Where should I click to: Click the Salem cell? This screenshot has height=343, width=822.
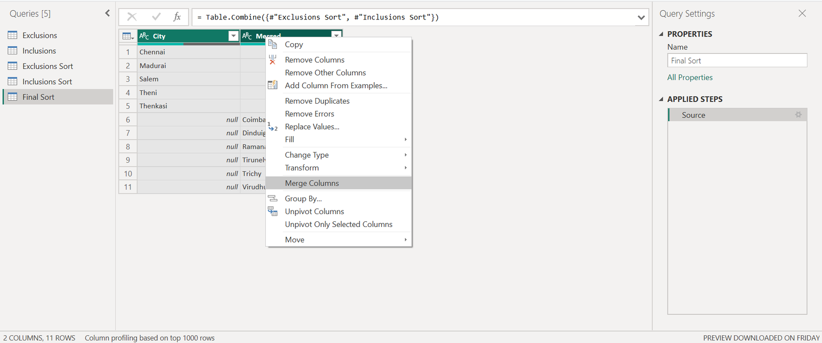[x=189, y=79]
